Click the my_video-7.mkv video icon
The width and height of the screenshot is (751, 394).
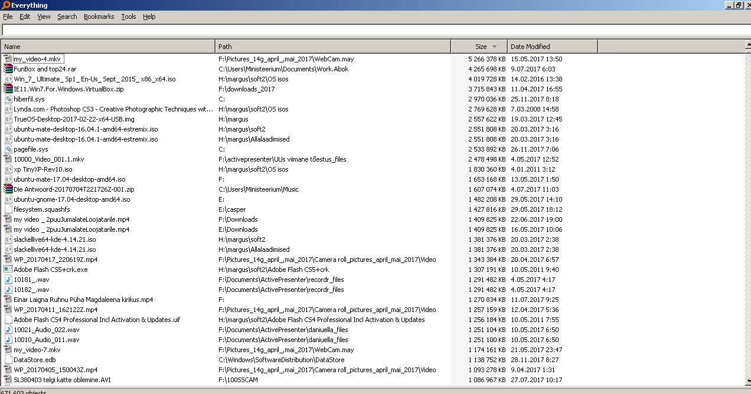(8, 350)
